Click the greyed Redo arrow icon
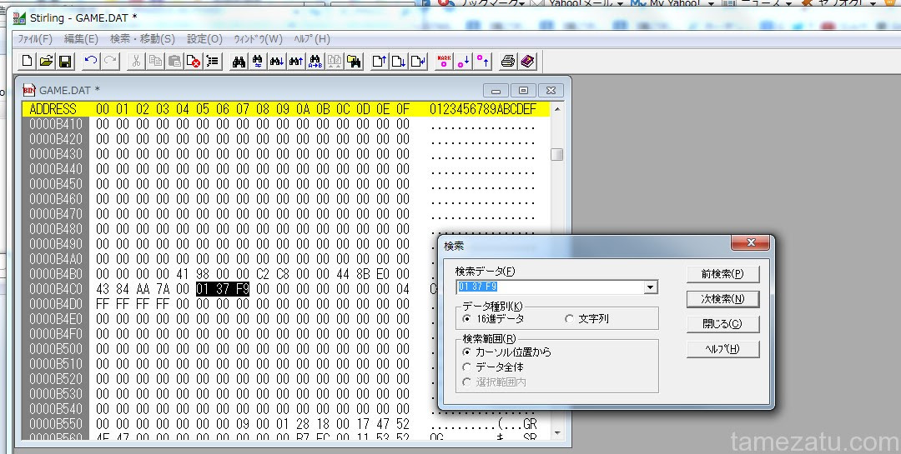The width and height of the screenshot is (901, 454). (110, 61)
